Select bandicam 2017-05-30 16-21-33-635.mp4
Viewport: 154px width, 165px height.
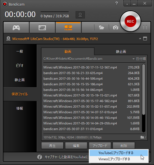coord(92,73)
